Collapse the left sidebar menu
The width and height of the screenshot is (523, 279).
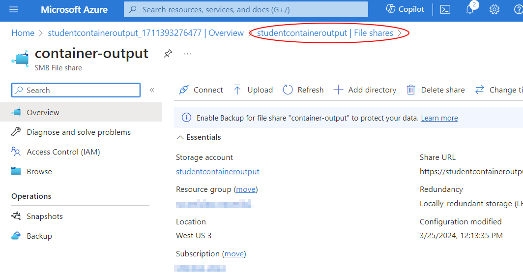click(x=152, y=90)
